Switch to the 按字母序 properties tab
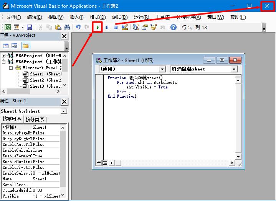Image resolution: width=276 pixels, height=201 pixels. tap(12, 119)
